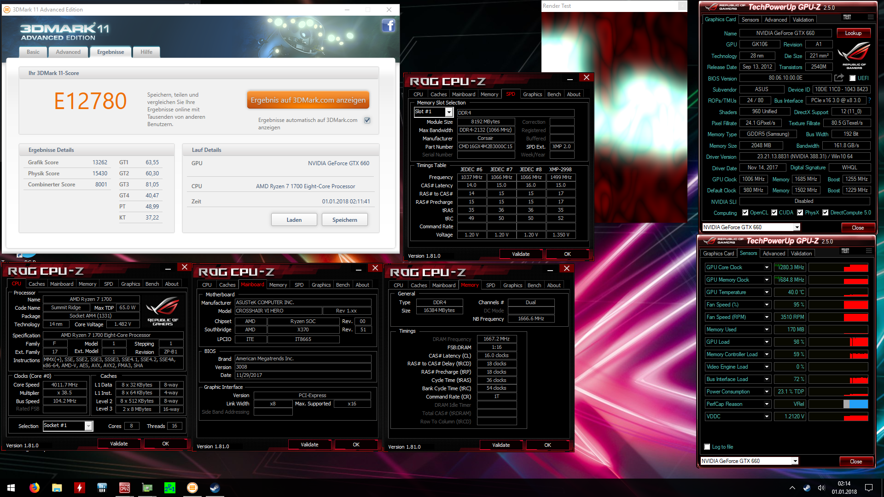Click Validate in the Memory CPU-Z window
Image resolution: width=884 pixels, height=497 pixels.
click(501, 445)
